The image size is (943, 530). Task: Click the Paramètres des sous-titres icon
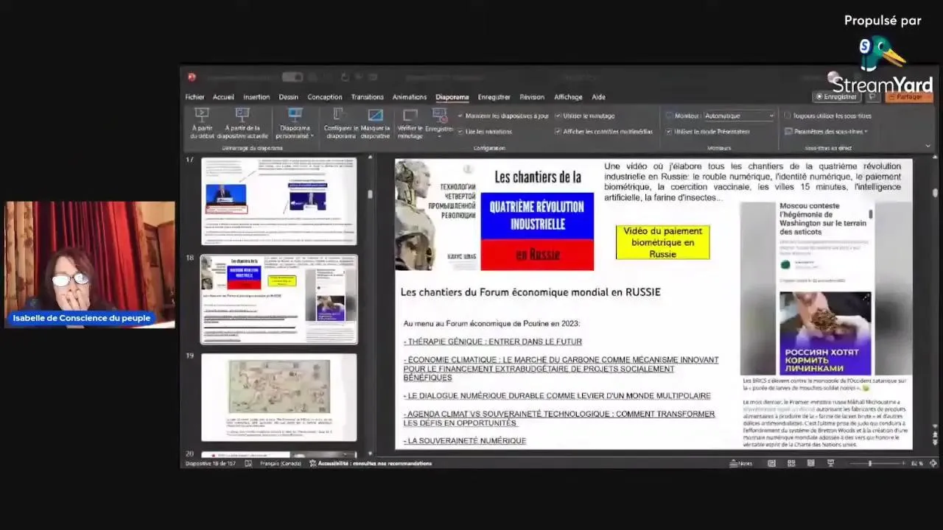[788, 132]
